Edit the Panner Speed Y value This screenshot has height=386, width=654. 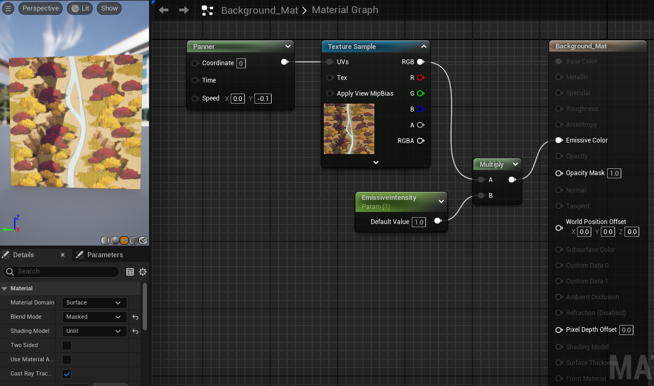coord(263,98)
